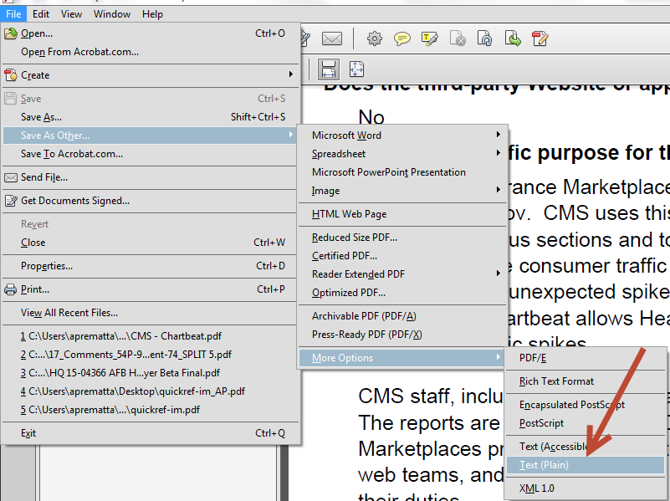Open the Help menu

pos(152,14)
